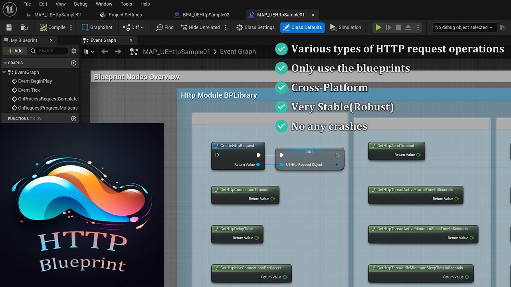The image size is (511, 287).
Task: Click the Simulation button
Action: coord(346,28)
